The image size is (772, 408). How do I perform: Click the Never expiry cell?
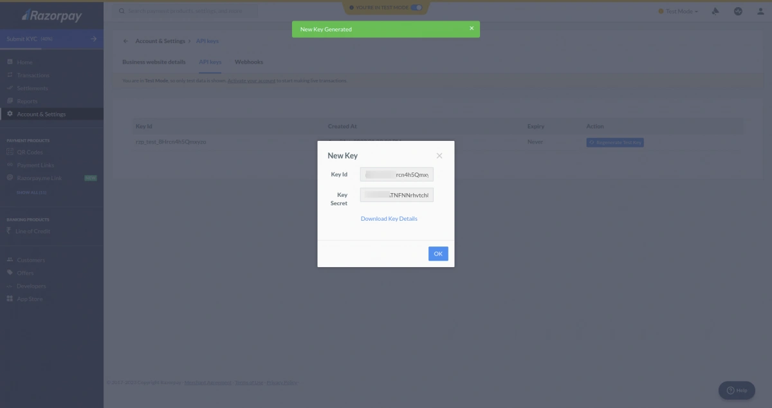click(x=535, y=142)
